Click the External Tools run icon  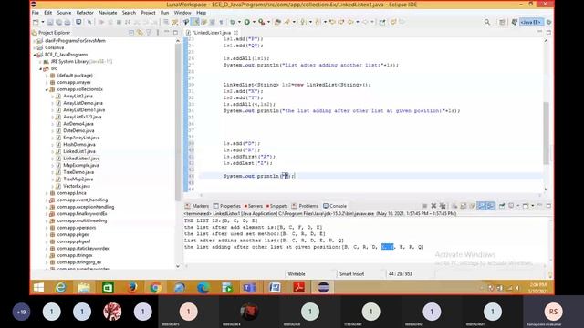262,22
